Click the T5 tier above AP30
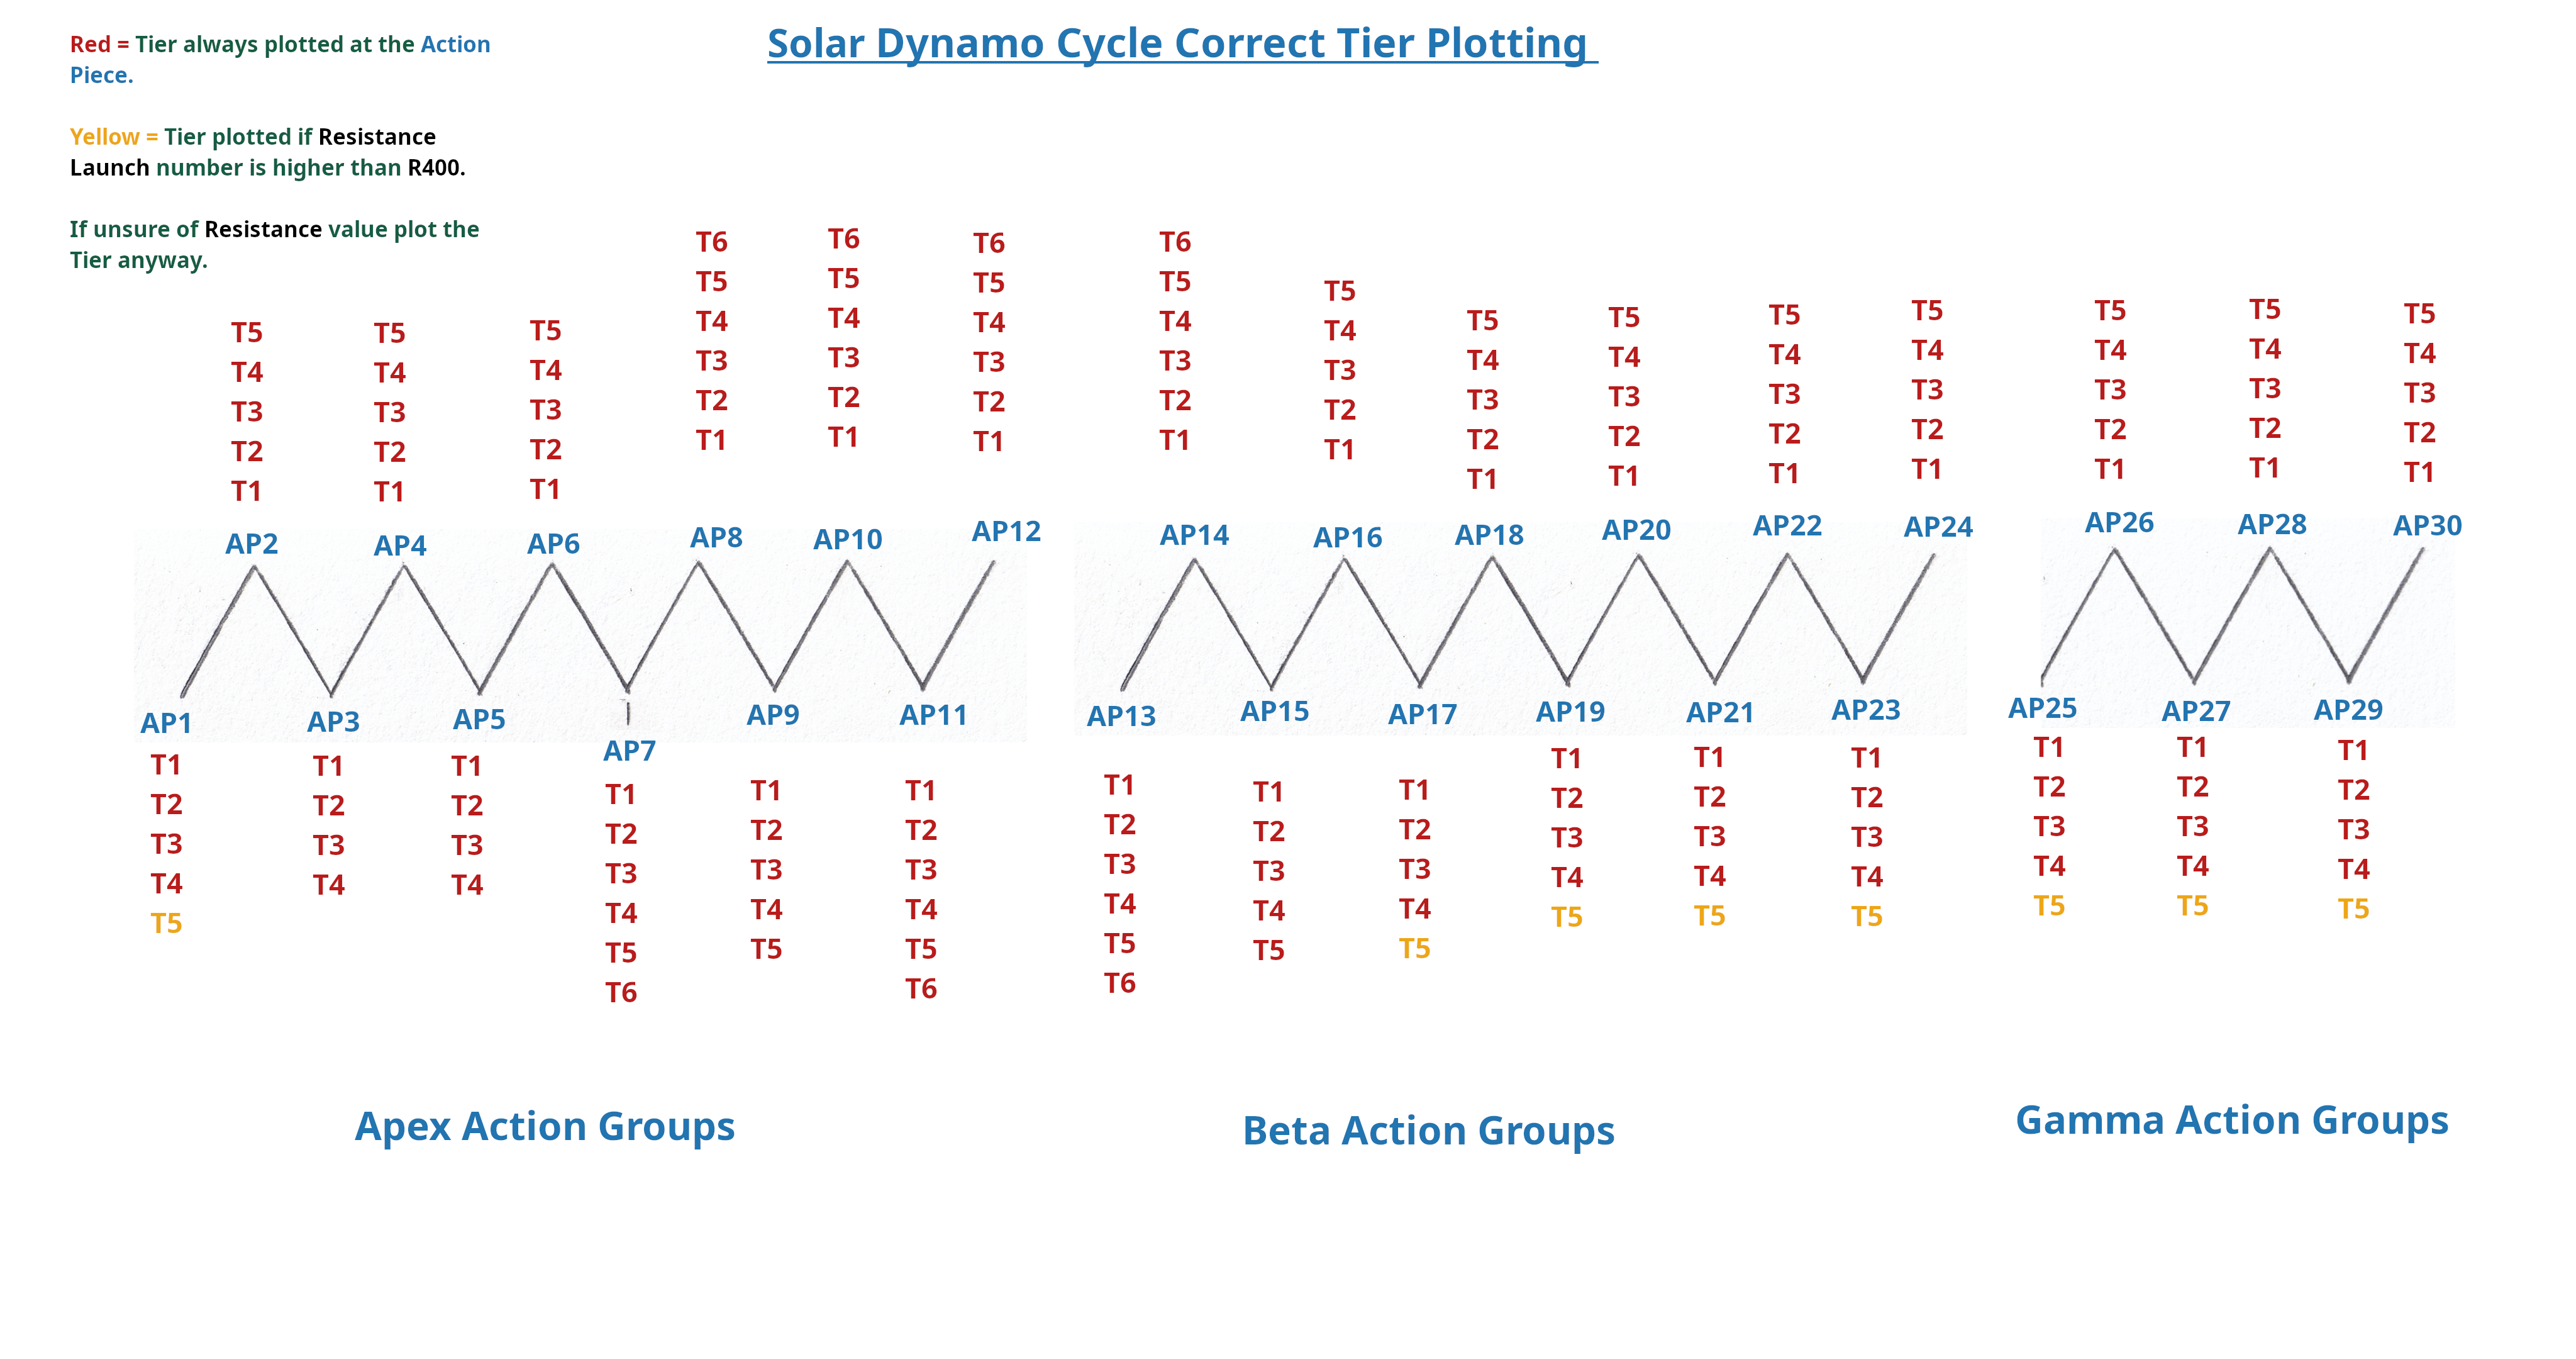The image size is (2576, 1359). pos(2420,313)
